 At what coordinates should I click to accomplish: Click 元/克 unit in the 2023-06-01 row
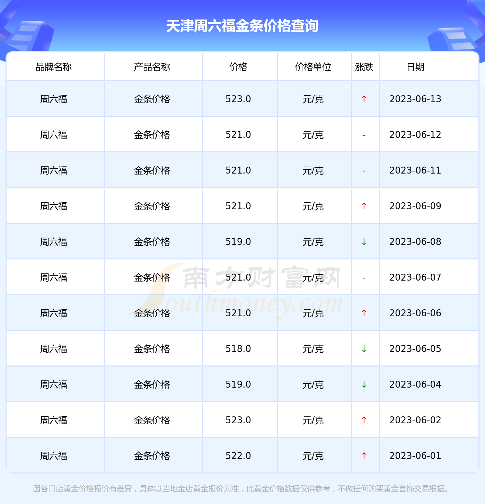[313, 456]
